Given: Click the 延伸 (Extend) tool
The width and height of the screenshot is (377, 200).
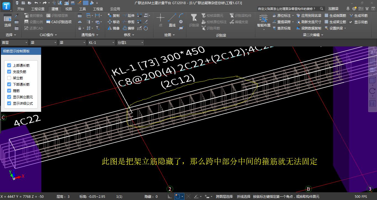Looking at the screenshot, I should (x=129, y=16).
